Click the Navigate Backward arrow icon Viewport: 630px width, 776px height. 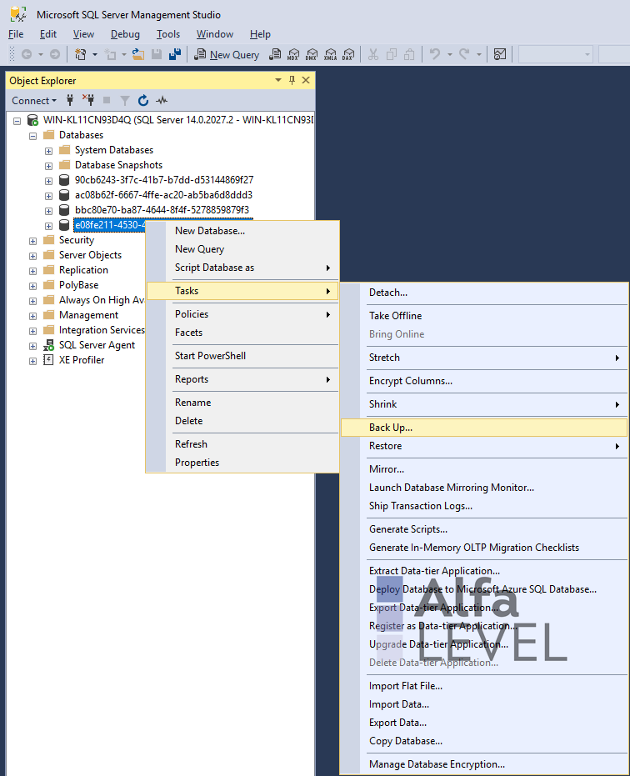click(27, 54)
